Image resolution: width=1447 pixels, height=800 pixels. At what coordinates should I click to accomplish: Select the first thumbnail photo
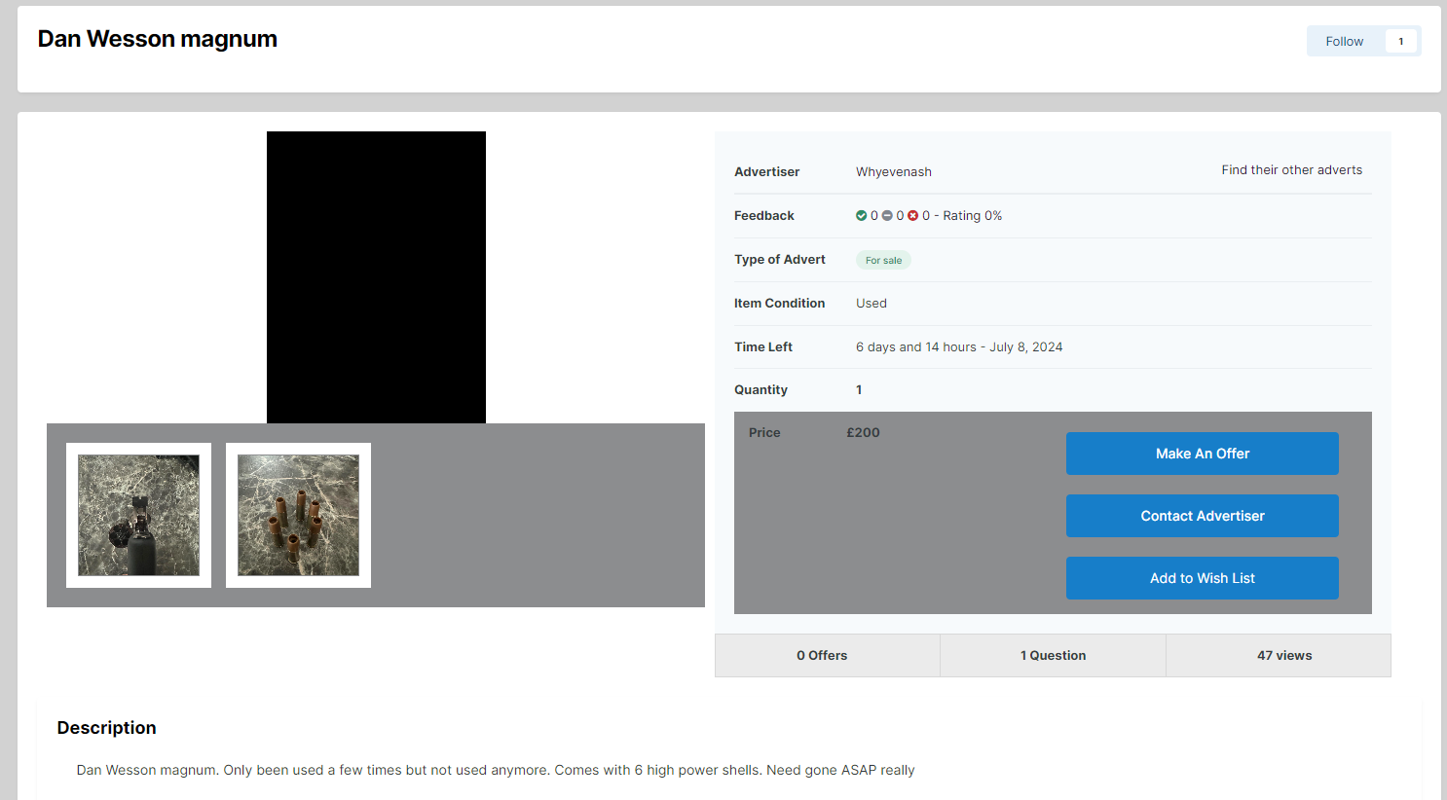pyautogui.click(x=138, y=515)
